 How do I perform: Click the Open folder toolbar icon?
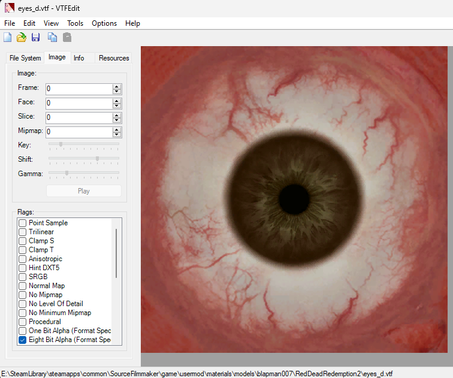point(22,38)
